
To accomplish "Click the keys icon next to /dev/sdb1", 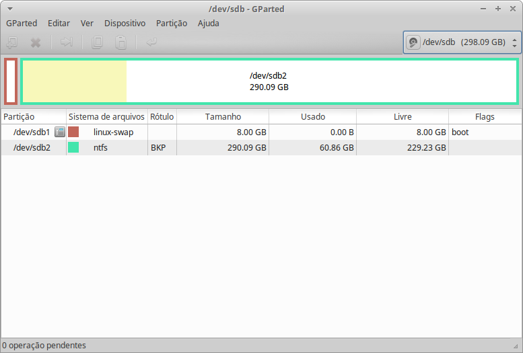I will tap(60, 132).
